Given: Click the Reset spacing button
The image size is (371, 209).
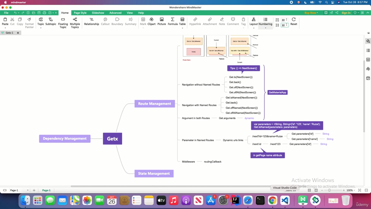Looking at the screenshot, I should [x=294, y=21].
